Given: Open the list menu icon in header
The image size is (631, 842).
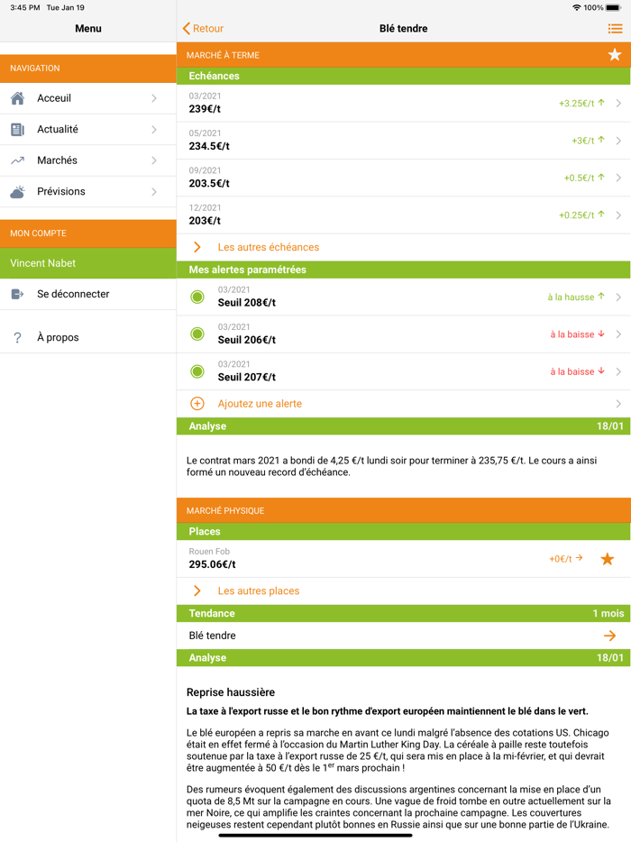Looking at the screenshot, I should pyautogui.click(x=615, y=29).
